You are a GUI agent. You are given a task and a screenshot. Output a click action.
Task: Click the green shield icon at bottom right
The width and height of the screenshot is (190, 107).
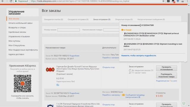click(x=184, y=103)
